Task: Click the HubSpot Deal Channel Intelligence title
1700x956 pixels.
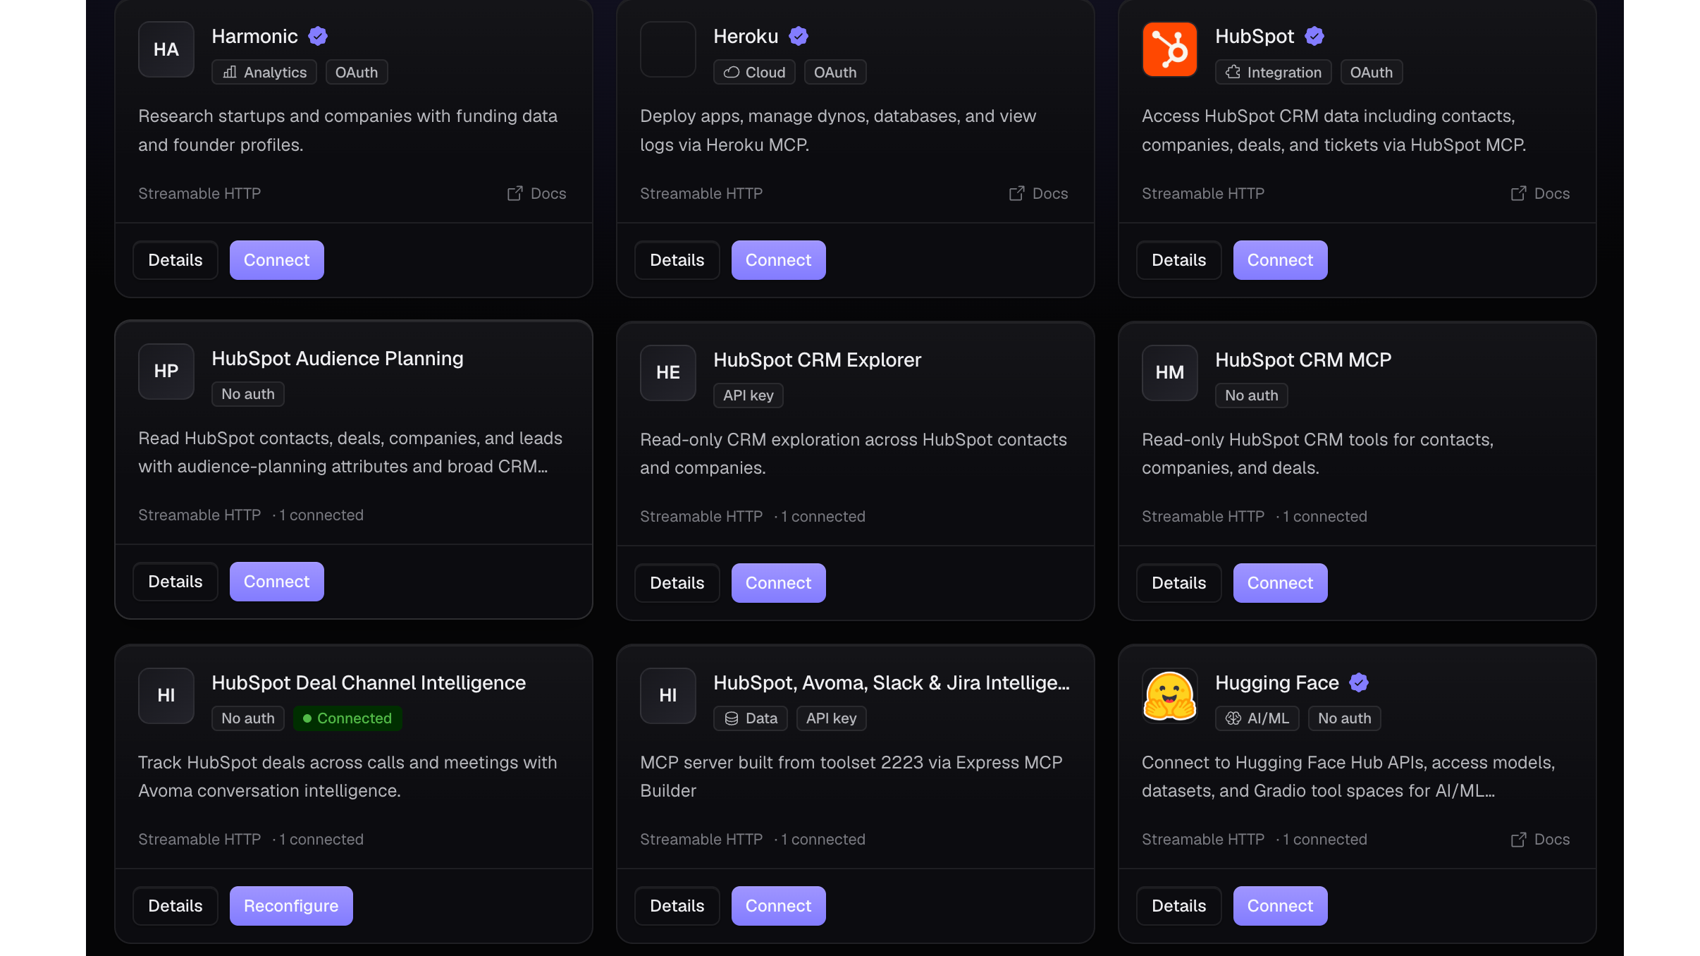Action: pos(369,682)
